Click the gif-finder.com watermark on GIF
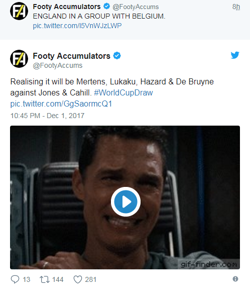250x302 pixels. 209,264
